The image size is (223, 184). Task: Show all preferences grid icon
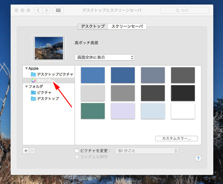58,10
